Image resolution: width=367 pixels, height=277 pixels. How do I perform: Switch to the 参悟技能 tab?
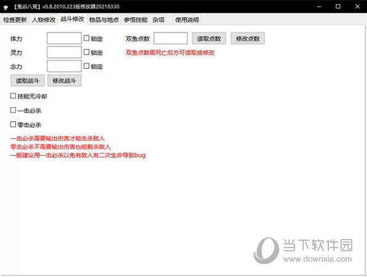(x=136, y=20)
